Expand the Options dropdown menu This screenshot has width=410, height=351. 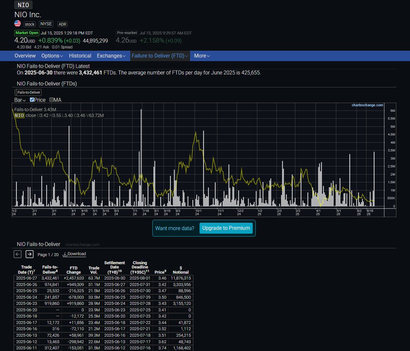(x=52, y=56)
